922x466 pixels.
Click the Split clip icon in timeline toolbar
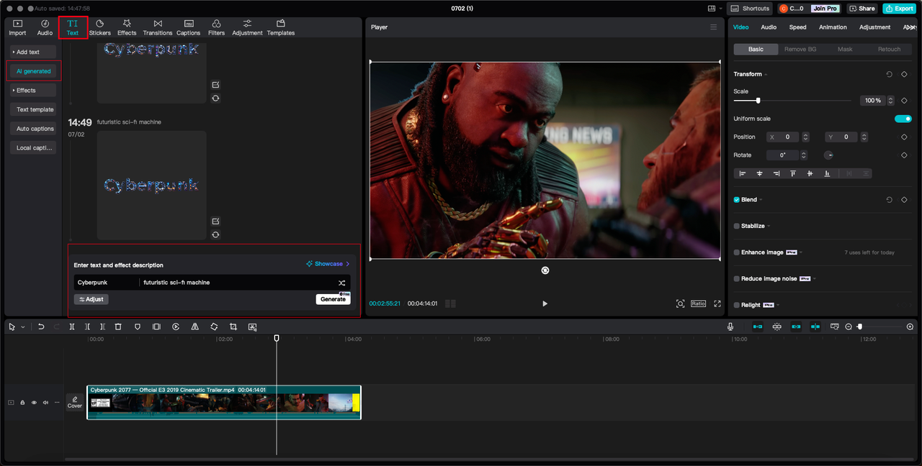pyautogui.click(x=72, y=326)
